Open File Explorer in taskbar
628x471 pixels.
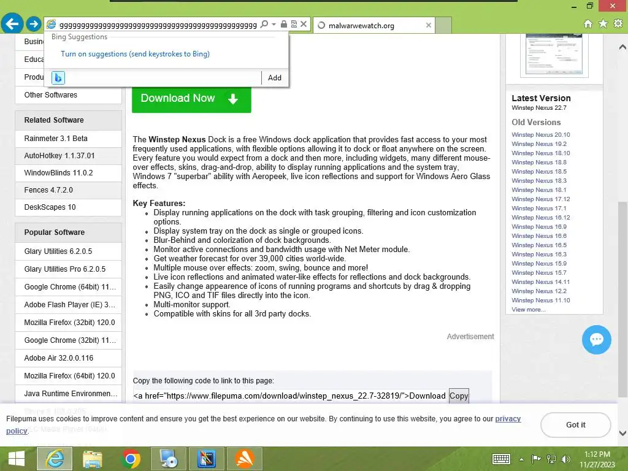click(x=93, y=459)
